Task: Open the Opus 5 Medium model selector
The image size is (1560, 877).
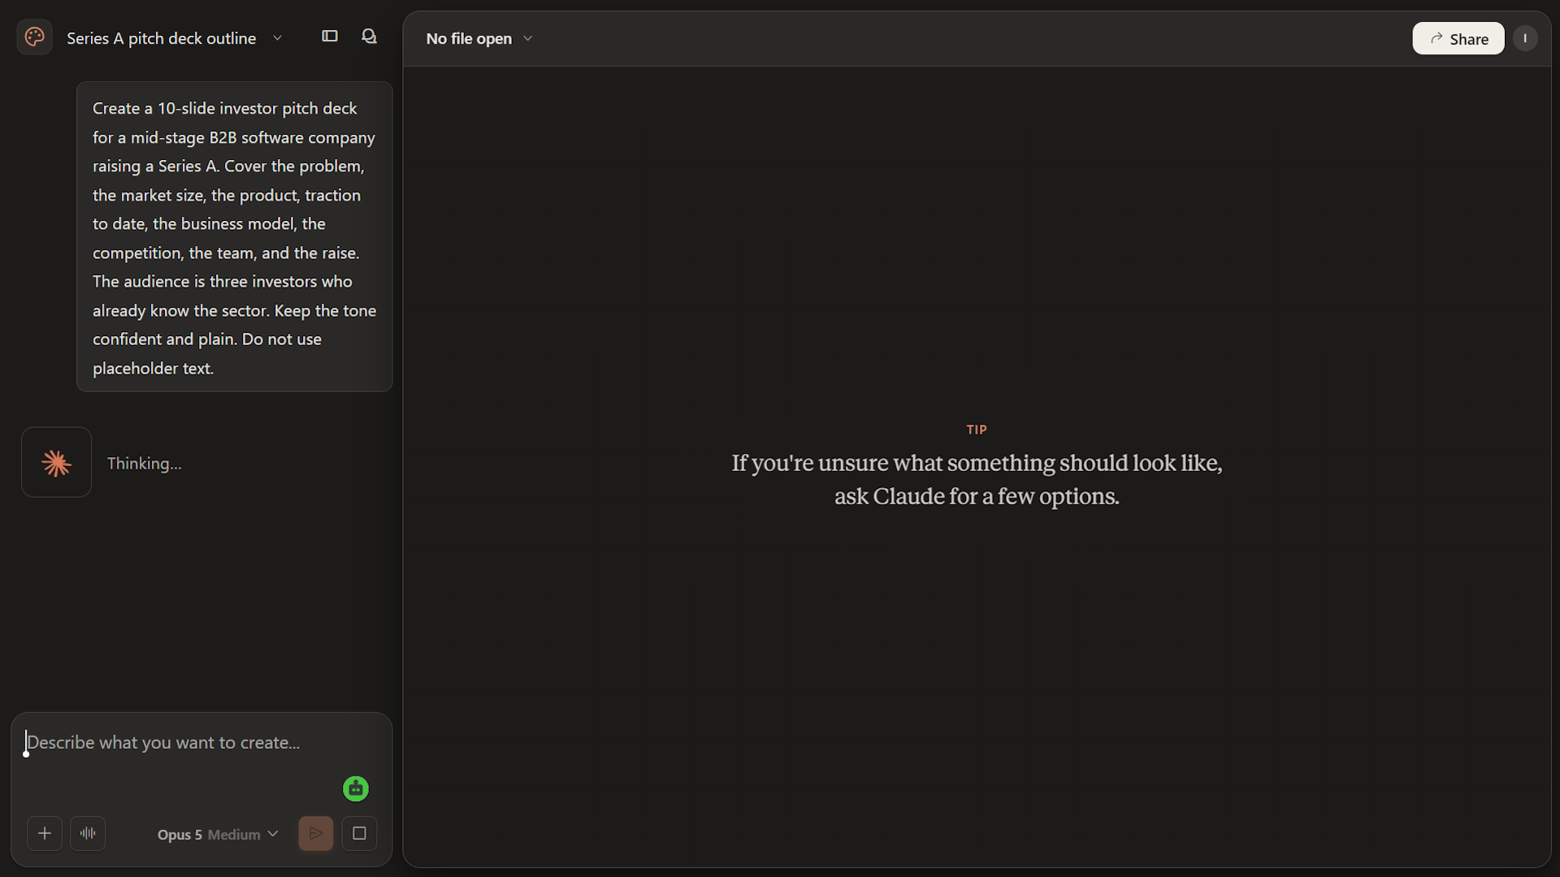Action: (x=218, y=834)
